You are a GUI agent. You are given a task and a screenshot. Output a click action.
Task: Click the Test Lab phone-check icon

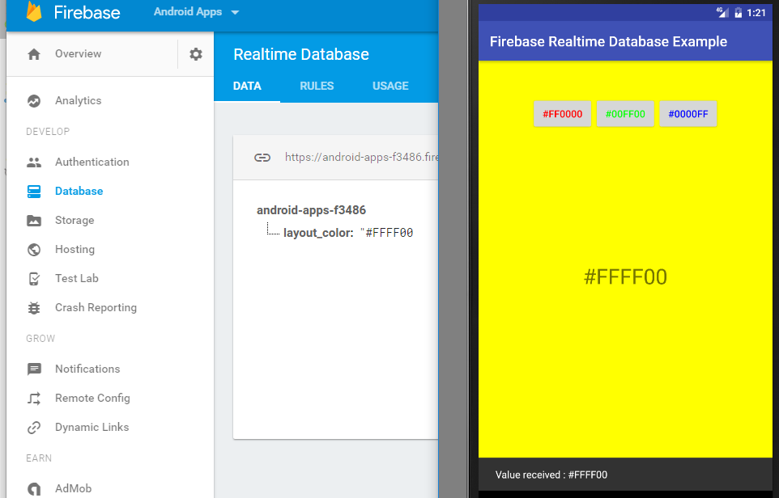[34, 279]
